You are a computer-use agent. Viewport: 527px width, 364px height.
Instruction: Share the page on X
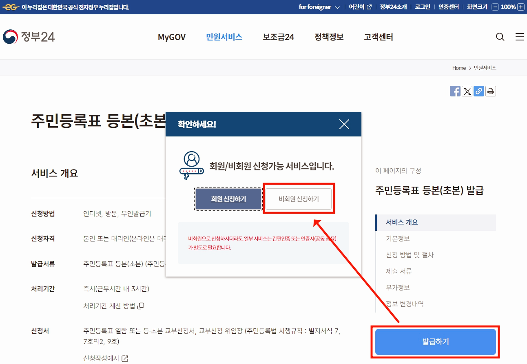click(467, 91)
